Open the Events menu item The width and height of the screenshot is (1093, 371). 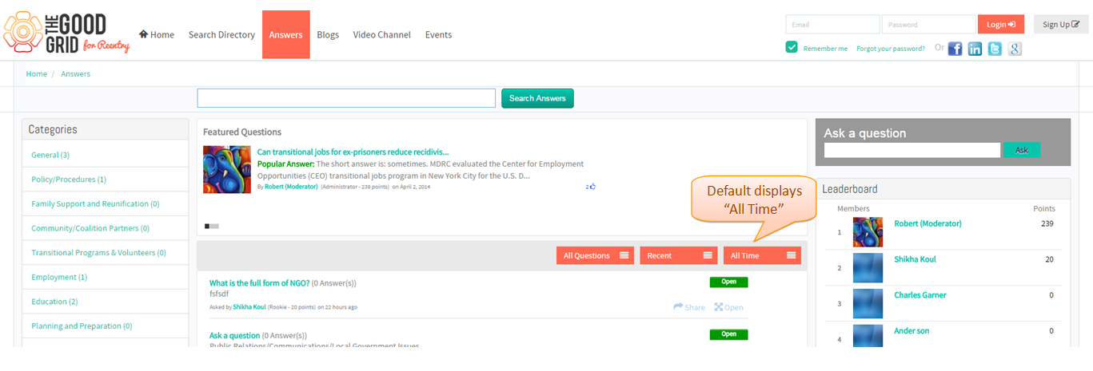pyautogui.click(x=438, y=34)
